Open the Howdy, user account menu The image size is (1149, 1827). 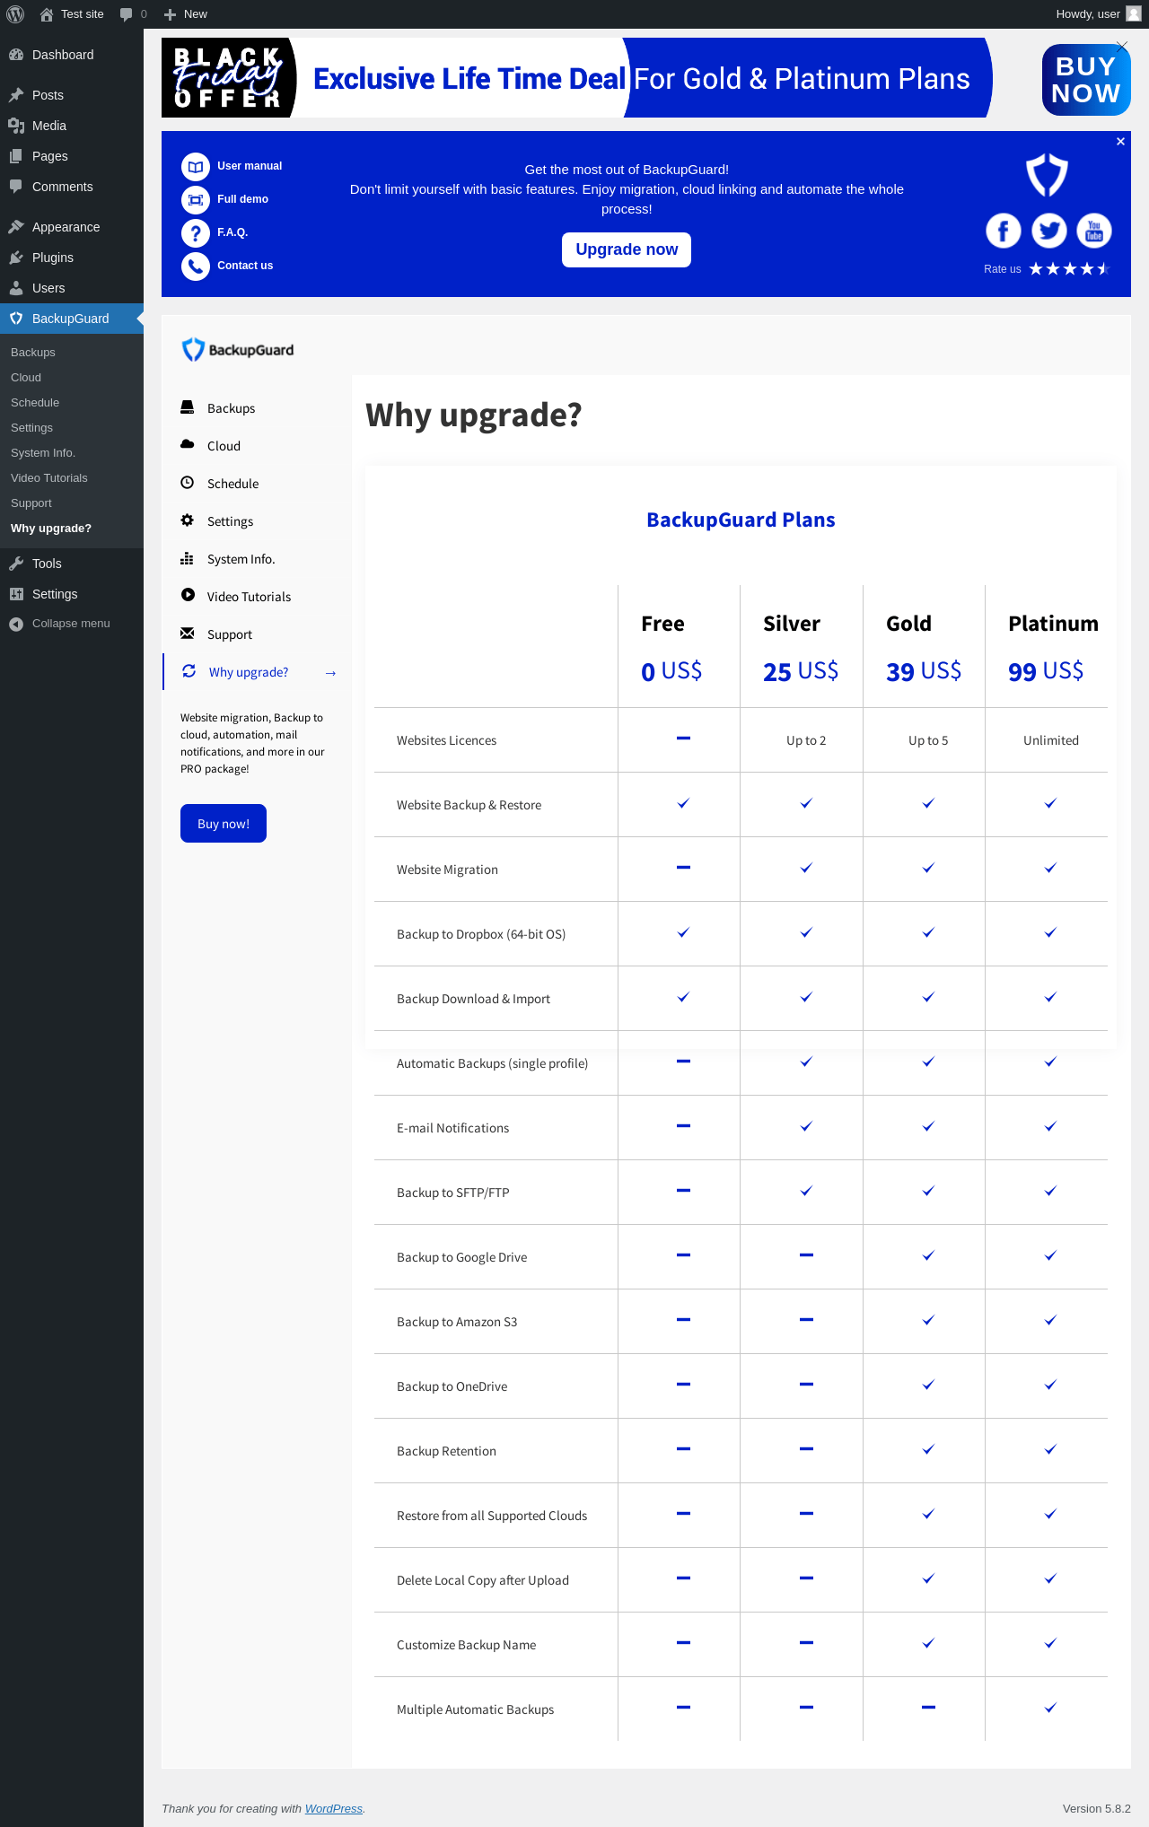tap(1097, 14)
